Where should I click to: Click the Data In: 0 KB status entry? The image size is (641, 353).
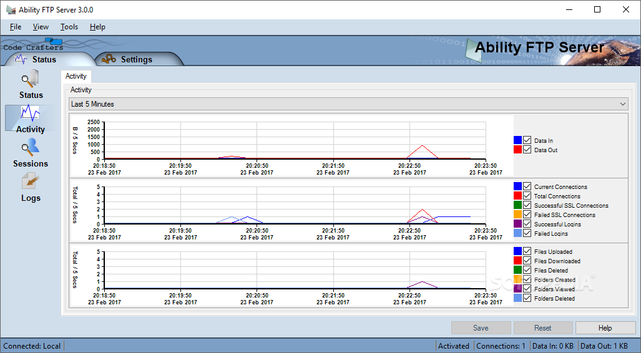(553, 346)
